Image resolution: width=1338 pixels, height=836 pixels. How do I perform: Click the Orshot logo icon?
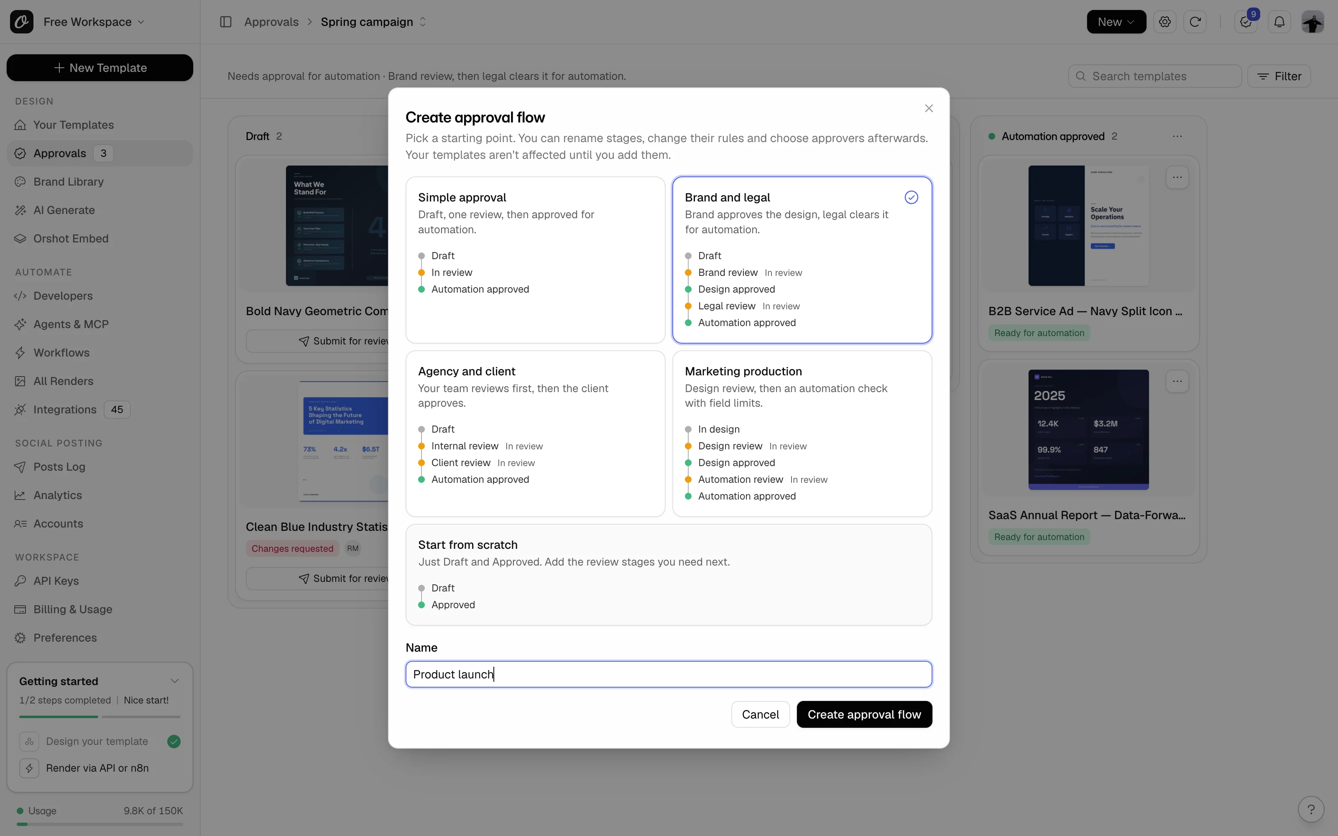[22, 22]
